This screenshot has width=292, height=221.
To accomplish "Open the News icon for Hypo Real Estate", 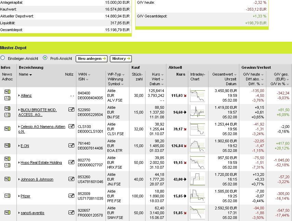I will (7, 159).
